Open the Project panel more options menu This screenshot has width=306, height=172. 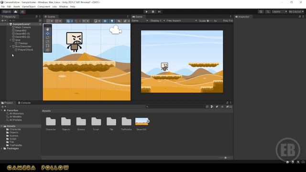tap(230, 103)
